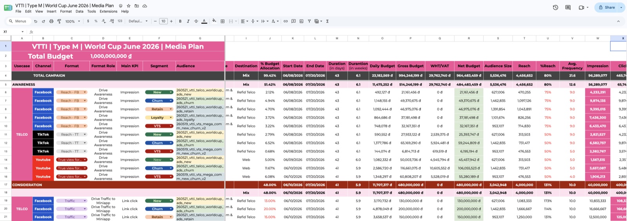The image size is (627, 221).
Task: Open the File menu
Action: coord(18,11)
